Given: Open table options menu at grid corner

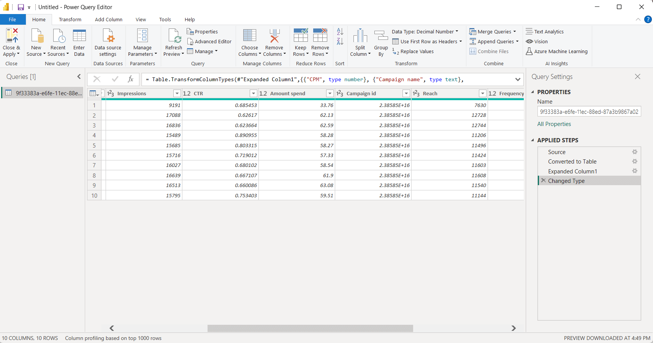Looking at the screenshot, I should (x=94, y=93).
